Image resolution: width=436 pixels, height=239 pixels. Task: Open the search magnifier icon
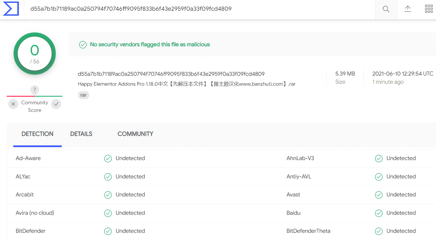386,9
